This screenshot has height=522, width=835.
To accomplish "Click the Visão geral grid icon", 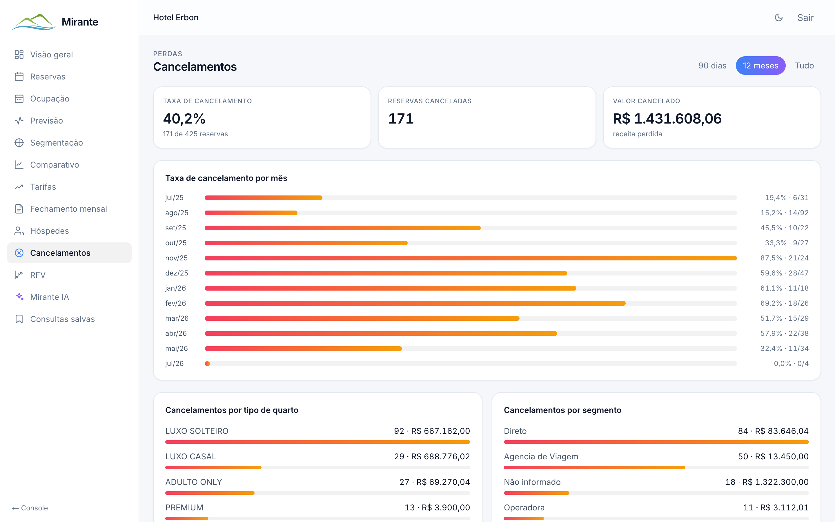I will (19, 55).
